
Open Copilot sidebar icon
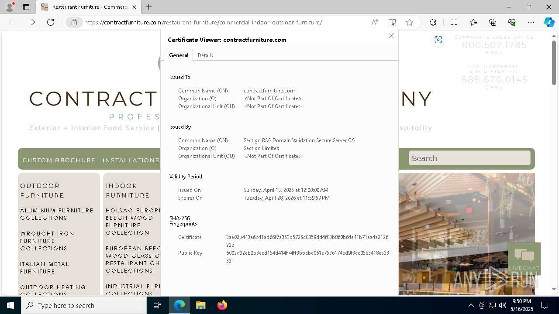[x=549, y=22]
